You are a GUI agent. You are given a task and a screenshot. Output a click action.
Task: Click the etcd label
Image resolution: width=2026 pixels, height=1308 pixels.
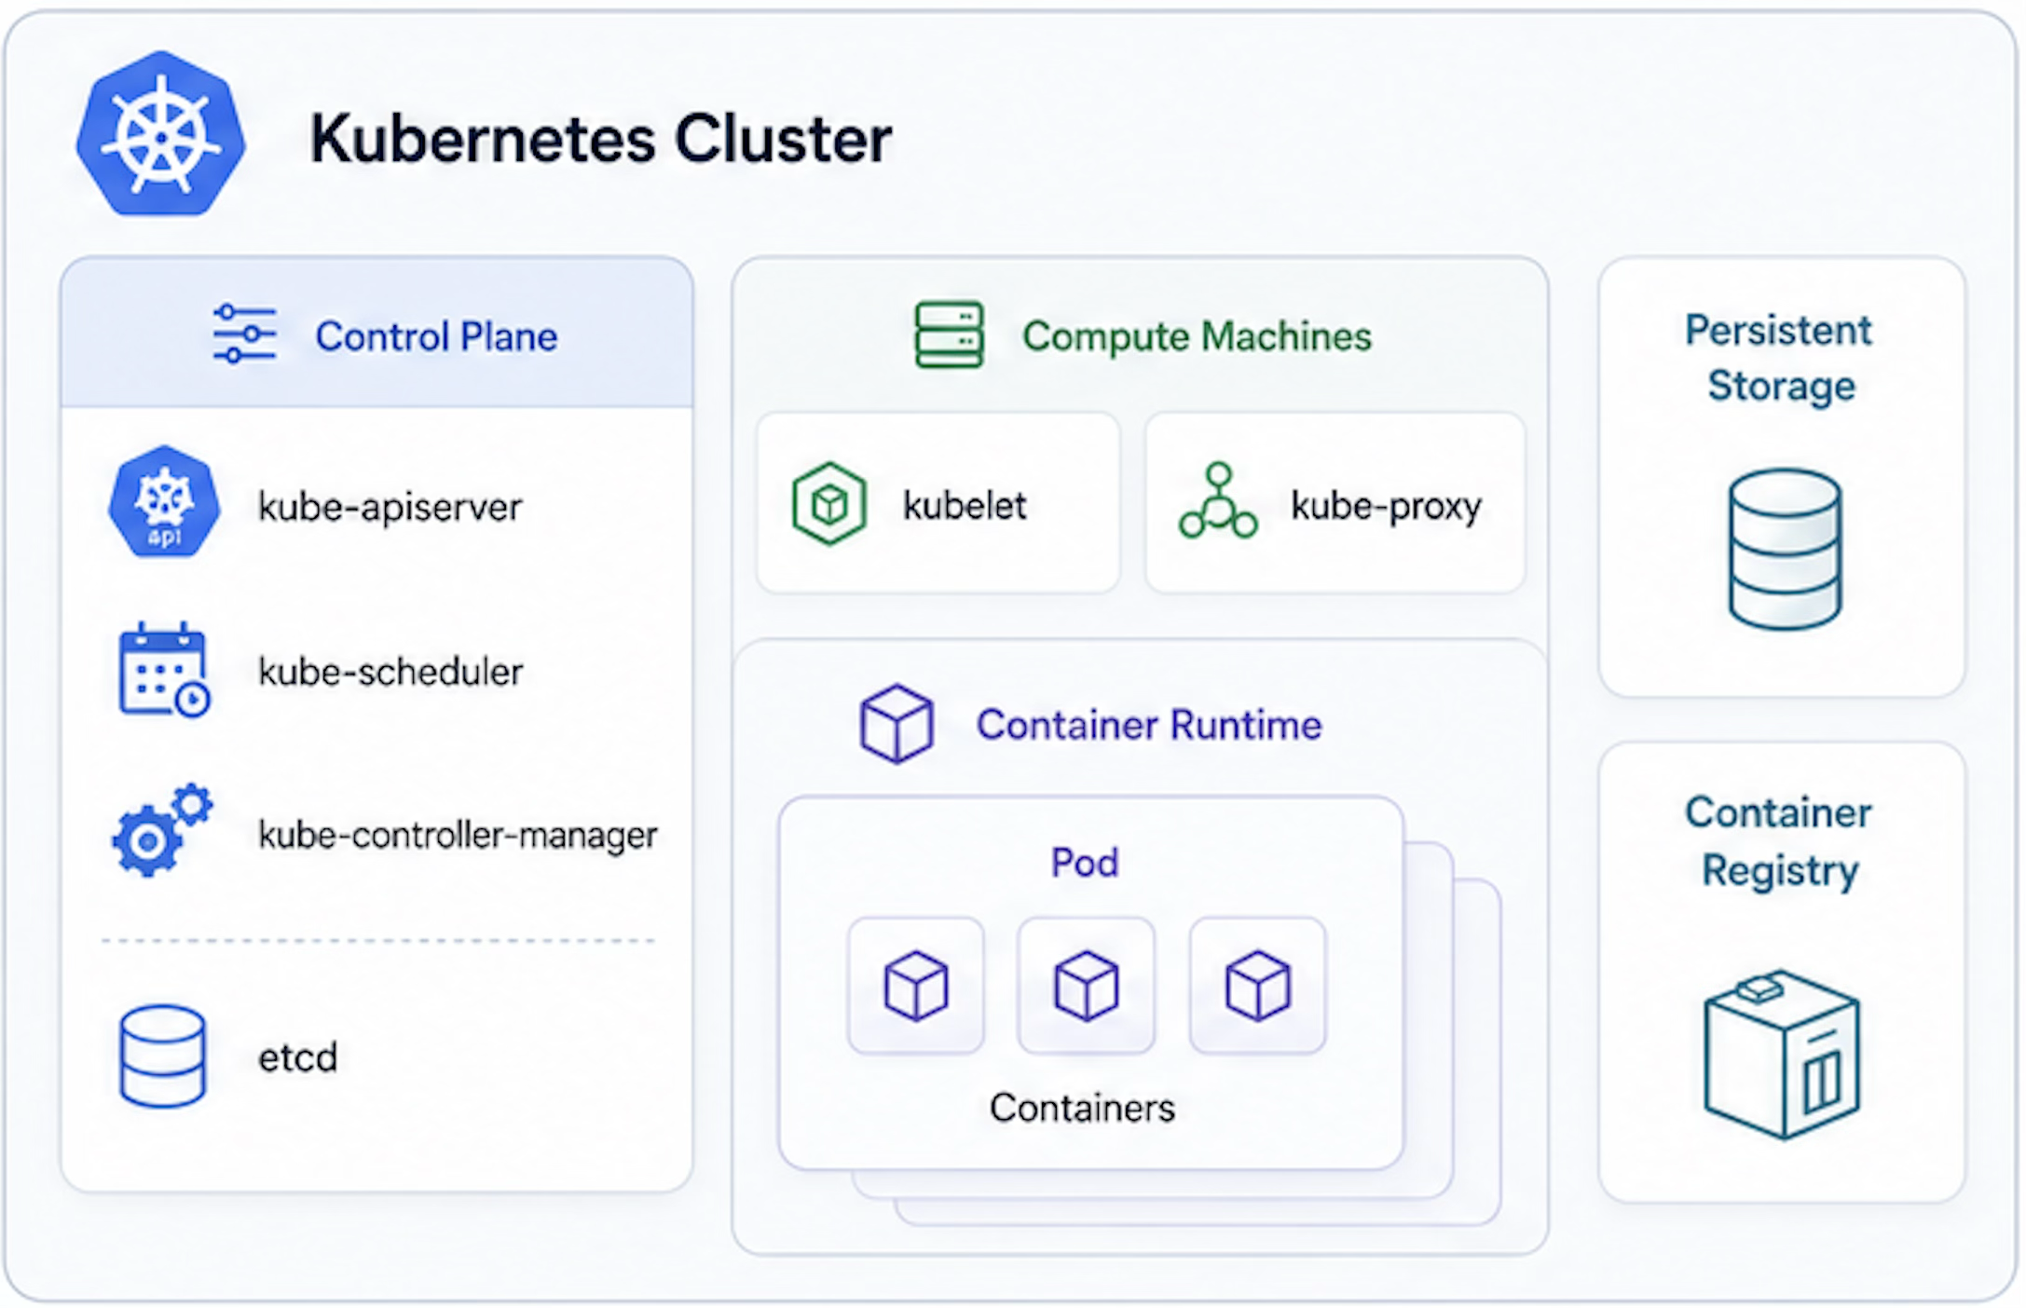pos(298,1057)
